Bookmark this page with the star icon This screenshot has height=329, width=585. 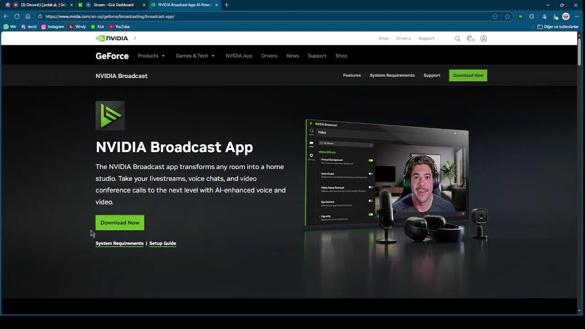(507, 16)
